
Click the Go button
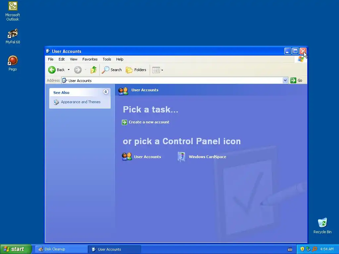pos(296,80)
